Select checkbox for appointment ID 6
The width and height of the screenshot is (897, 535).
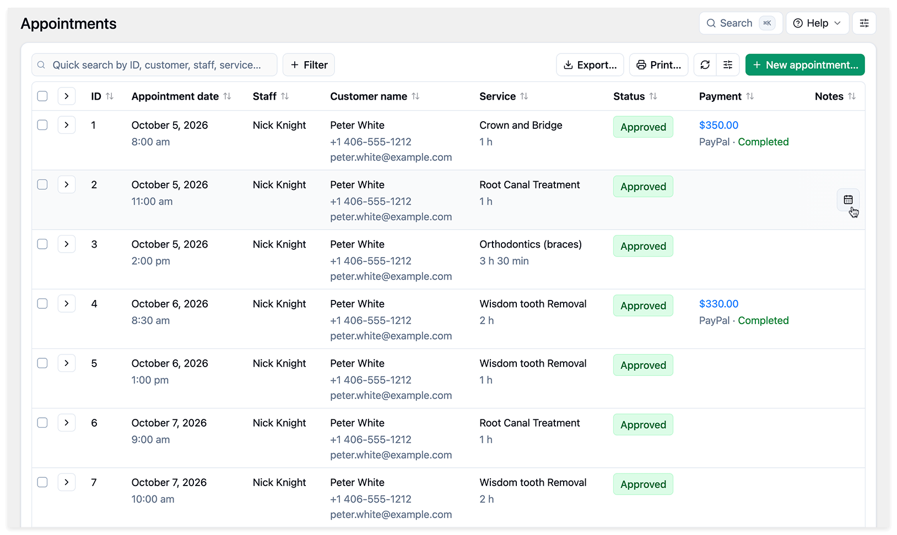(42, 423)
